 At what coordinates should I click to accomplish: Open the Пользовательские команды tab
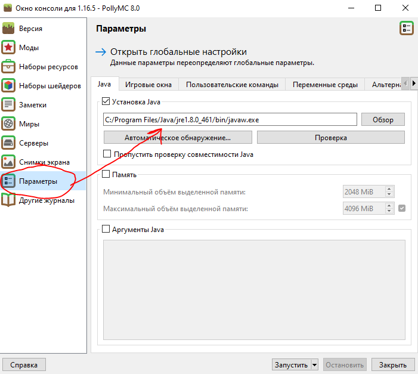232,85
